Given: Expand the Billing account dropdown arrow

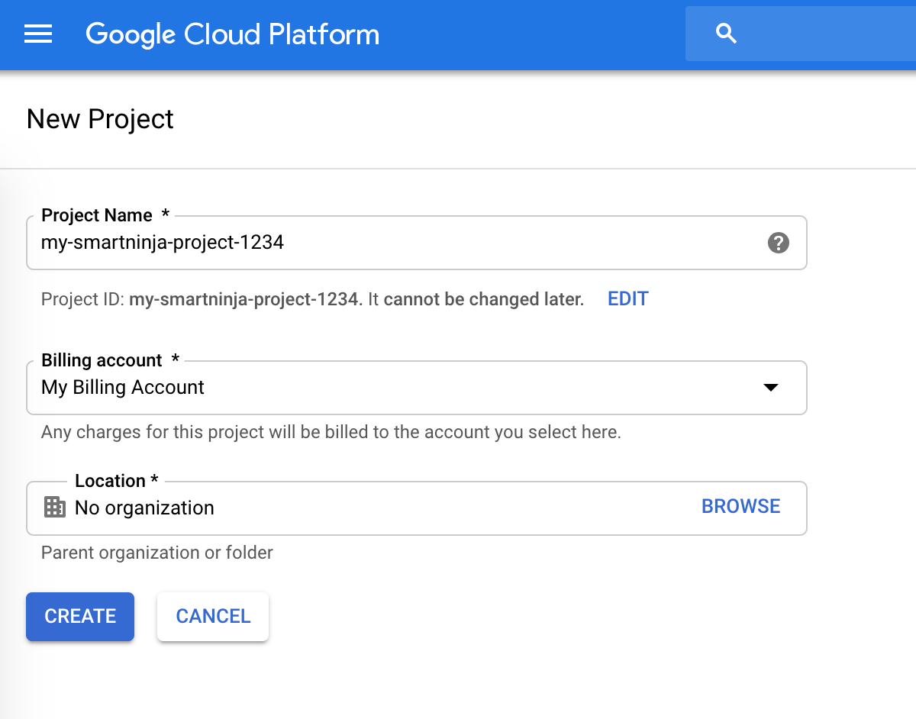Looking at the screenshot, I should pos(771,388).
